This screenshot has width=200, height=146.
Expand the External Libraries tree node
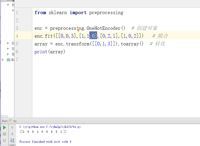pos(3,60)
